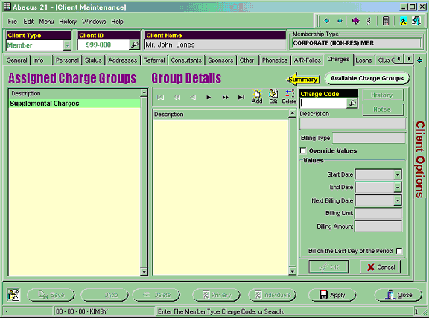The height and width of the screenshot is (318, 429).
Task: Go to next record with play arrow
Action: (209, 97)
